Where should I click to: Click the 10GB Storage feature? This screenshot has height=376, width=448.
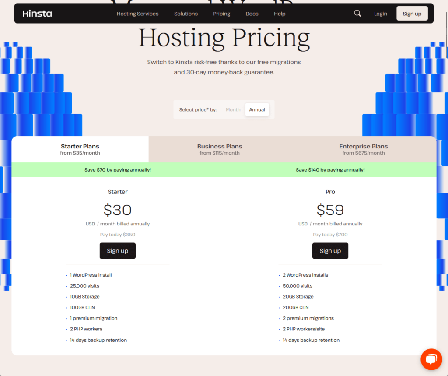click(x=84, y=297)
